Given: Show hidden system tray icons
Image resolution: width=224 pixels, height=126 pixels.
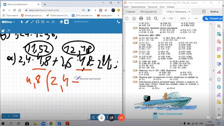Looking at the screenshot, I should click(181, 124).
